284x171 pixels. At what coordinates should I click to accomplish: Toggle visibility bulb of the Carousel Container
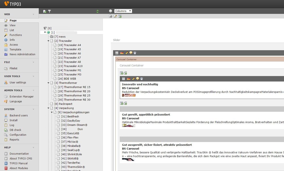pyautogui.click(x=131, y=53)
